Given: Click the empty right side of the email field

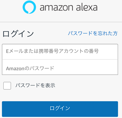Looking at the screenshot, I should (108, 52).
